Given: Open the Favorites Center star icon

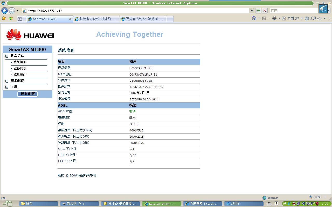Looking at the screenshot, I should (4, 18).
